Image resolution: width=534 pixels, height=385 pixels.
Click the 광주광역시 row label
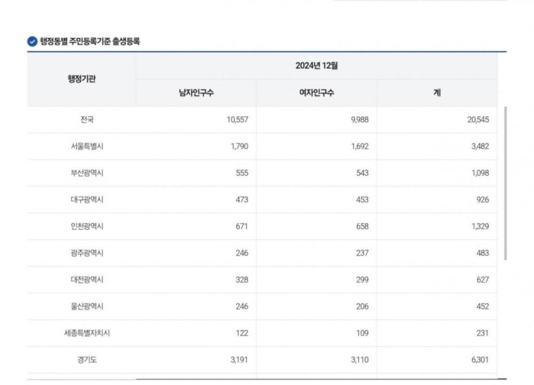pos(87,253)
